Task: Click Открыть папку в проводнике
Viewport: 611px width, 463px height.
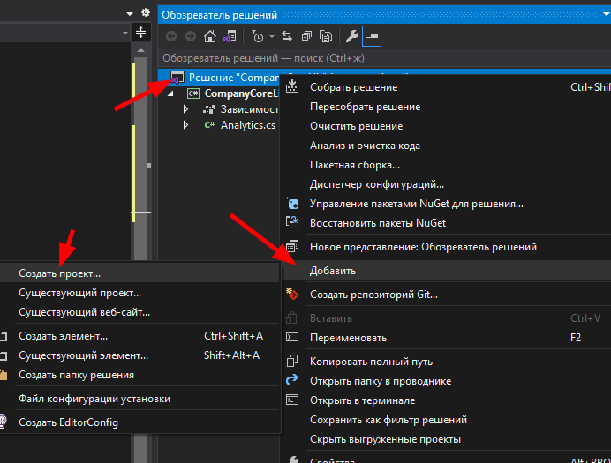Action: pos(380,381)
